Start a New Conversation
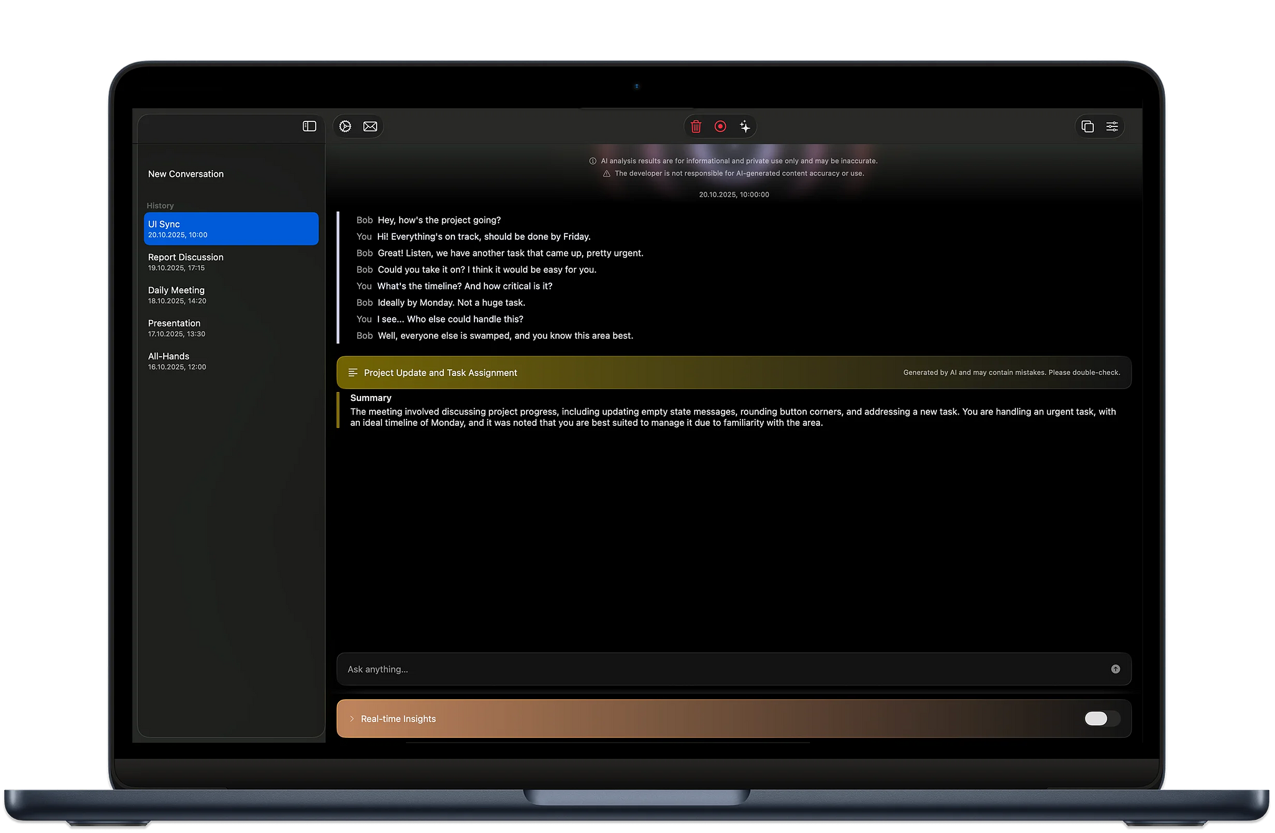1275x833 pixels. [186, 174]
